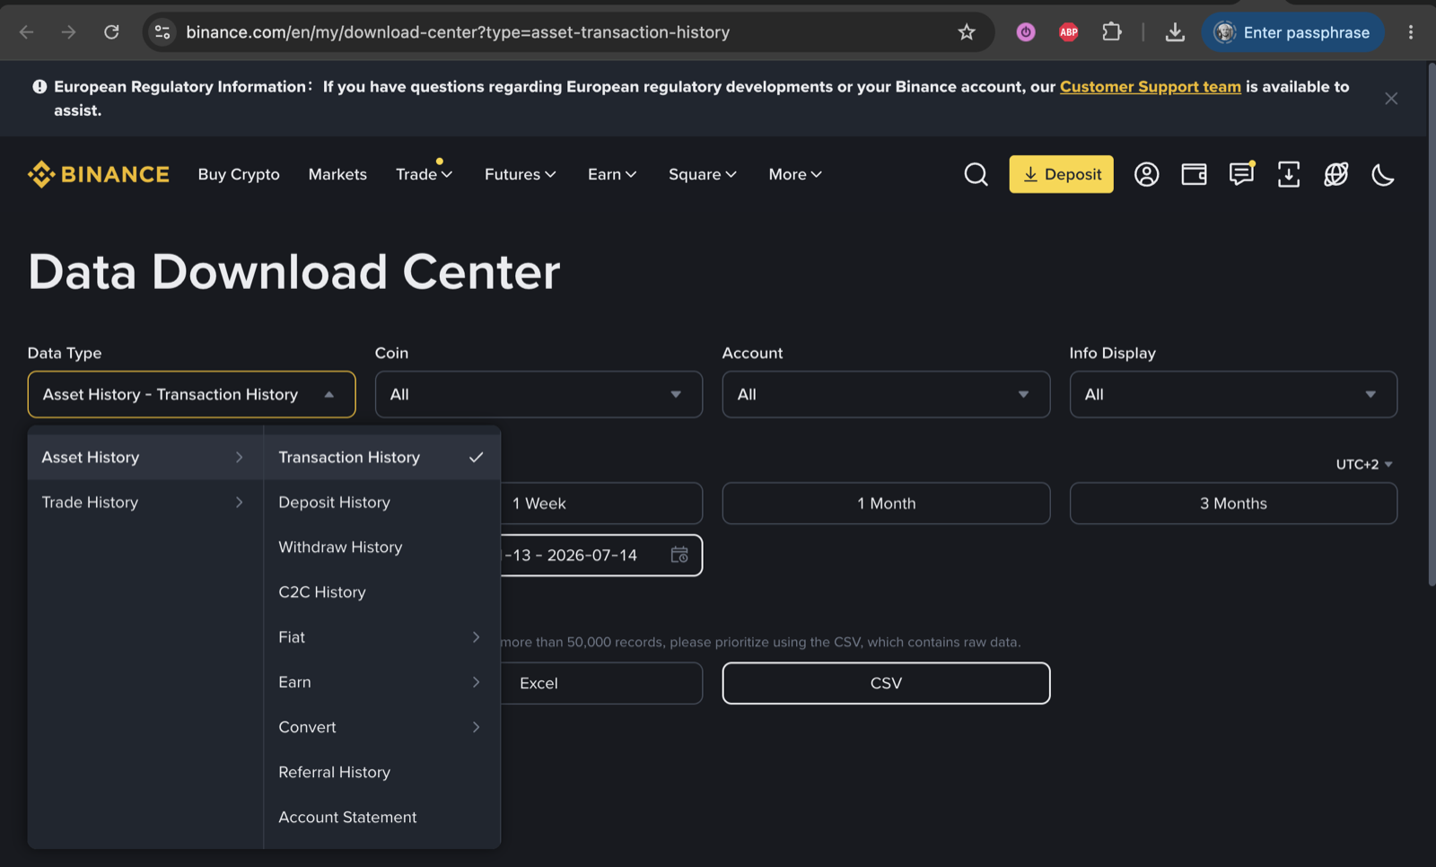Toggle dark mode moon icon
The width and height of the screenshot is (1436, 867).
click(x=1383, y=174)
